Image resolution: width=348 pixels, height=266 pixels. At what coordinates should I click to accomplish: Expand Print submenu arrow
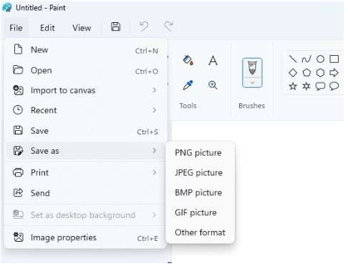(x=155, y=172)
